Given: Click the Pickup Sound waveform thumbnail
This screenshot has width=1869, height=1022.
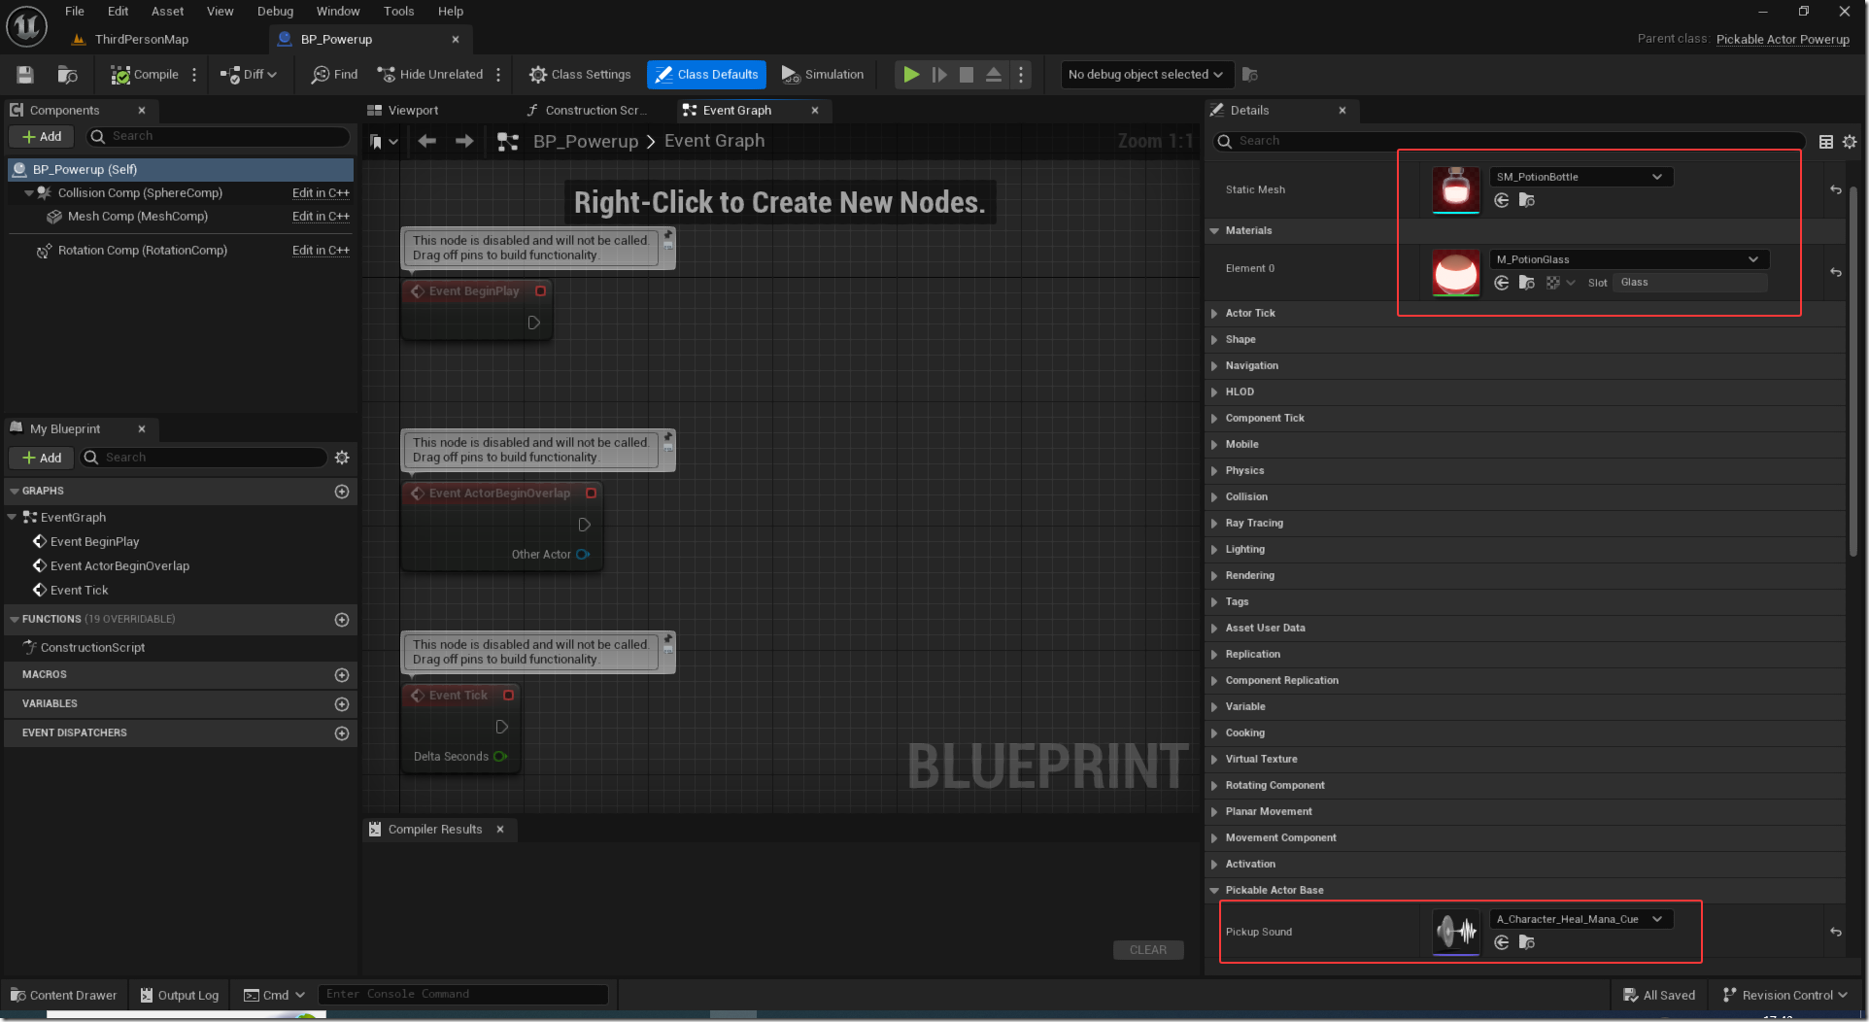Looking at the screenshot, I should 1455,932.
